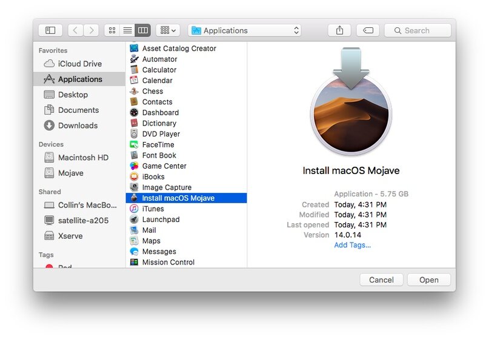Image resolution: width=489 pixels, height=339 pixels.
Task: Go forward with the right arrow
Action: pos(91,30)
